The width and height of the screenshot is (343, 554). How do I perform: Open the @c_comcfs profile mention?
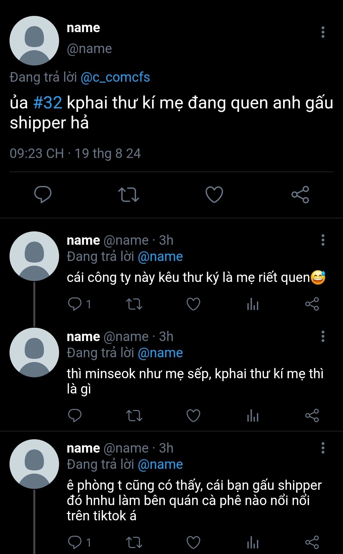click(x=115, y=77)
